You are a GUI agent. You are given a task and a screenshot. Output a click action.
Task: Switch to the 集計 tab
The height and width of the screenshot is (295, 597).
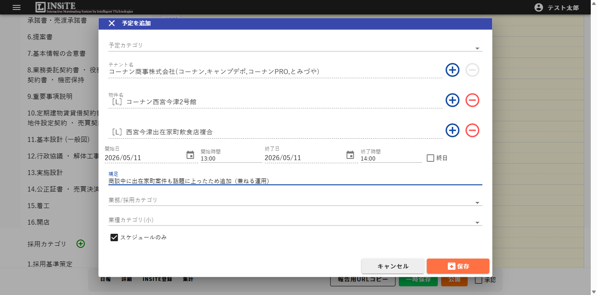click(188, 279)
